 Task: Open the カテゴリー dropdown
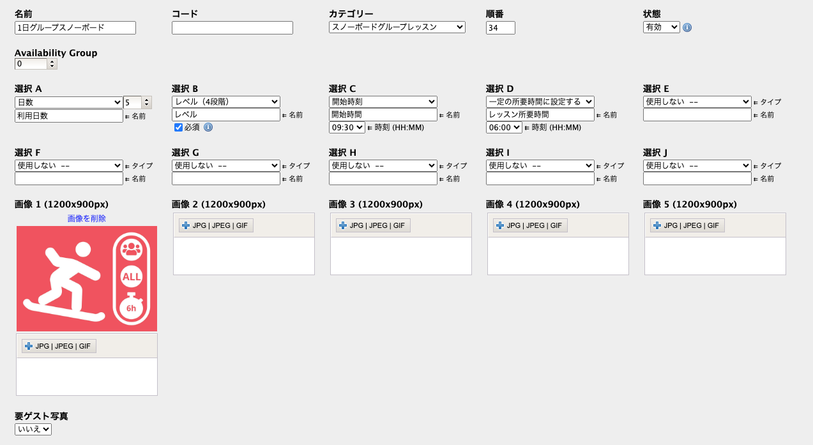[x=397, y=27]
